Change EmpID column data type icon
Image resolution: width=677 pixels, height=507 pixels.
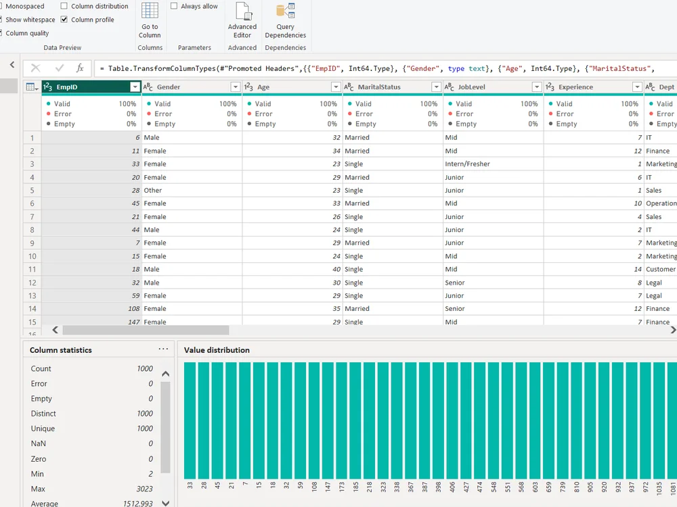click(48, 87)
